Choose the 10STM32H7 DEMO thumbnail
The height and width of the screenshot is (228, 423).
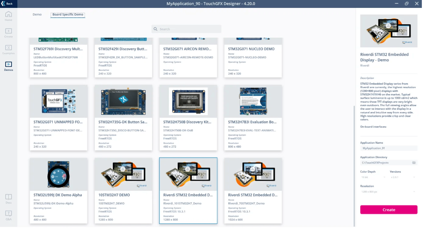123,174
